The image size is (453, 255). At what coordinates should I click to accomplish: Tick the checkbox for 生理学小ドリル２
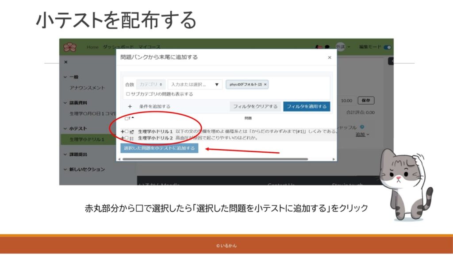coord(127,138)
